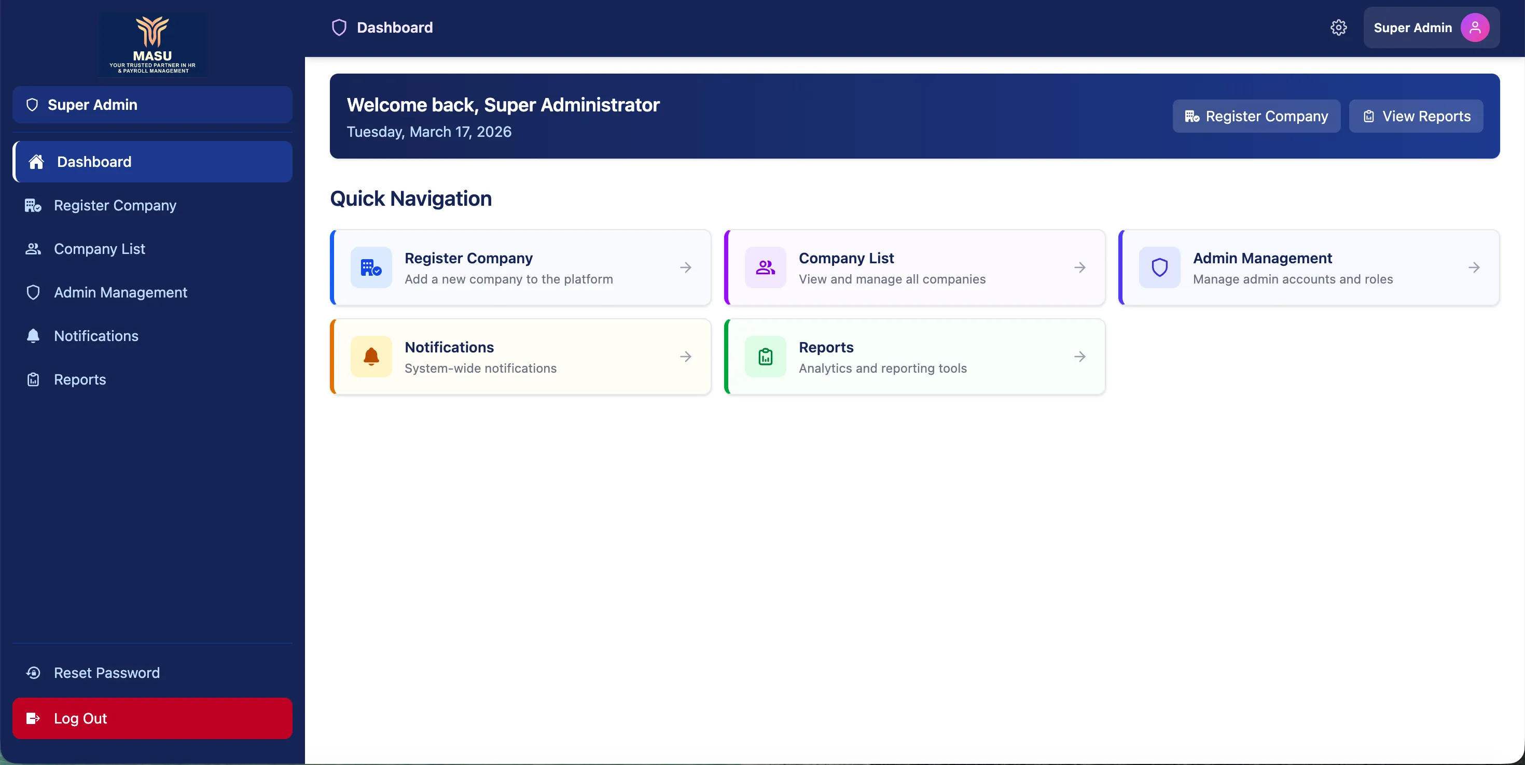Open Company List from the sidebar

point(152,249)
